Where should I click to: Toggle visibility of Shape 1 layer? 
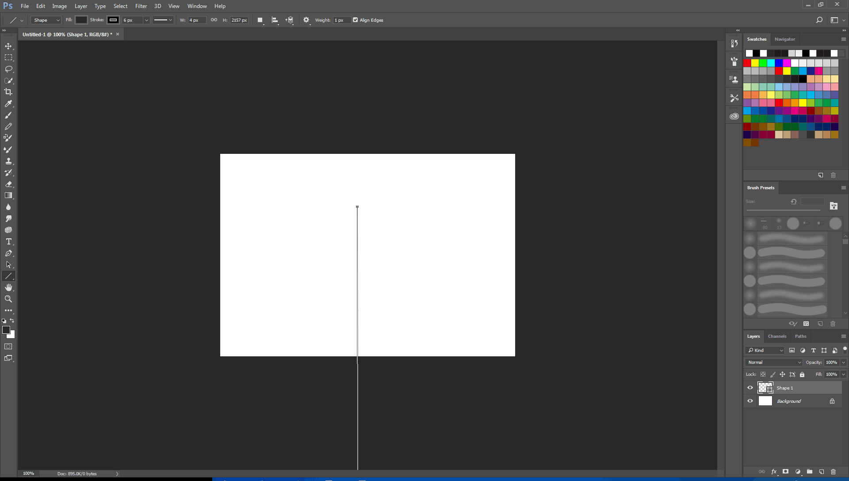pos(750,388)
